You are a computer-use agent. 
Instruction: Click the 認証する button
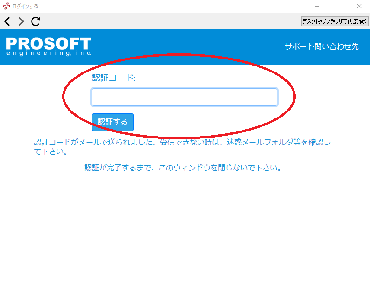click(x=113, y=122)
